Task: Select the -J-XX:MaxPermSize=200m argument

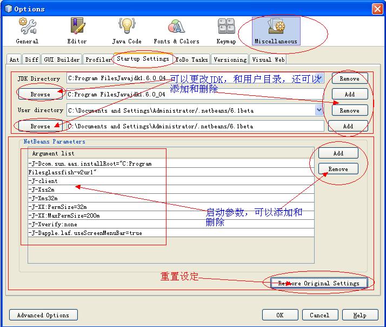Action: 171,215
